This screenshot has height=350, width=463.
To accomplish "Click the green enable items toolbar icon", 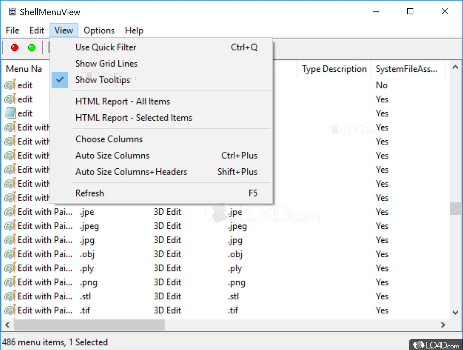I will [32, 47].
